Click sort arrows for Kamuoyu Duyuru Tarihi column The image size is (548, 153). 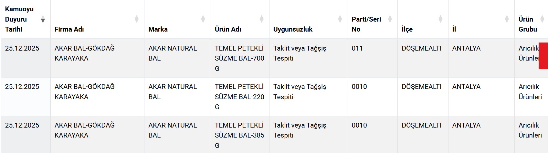pos(43,19)
